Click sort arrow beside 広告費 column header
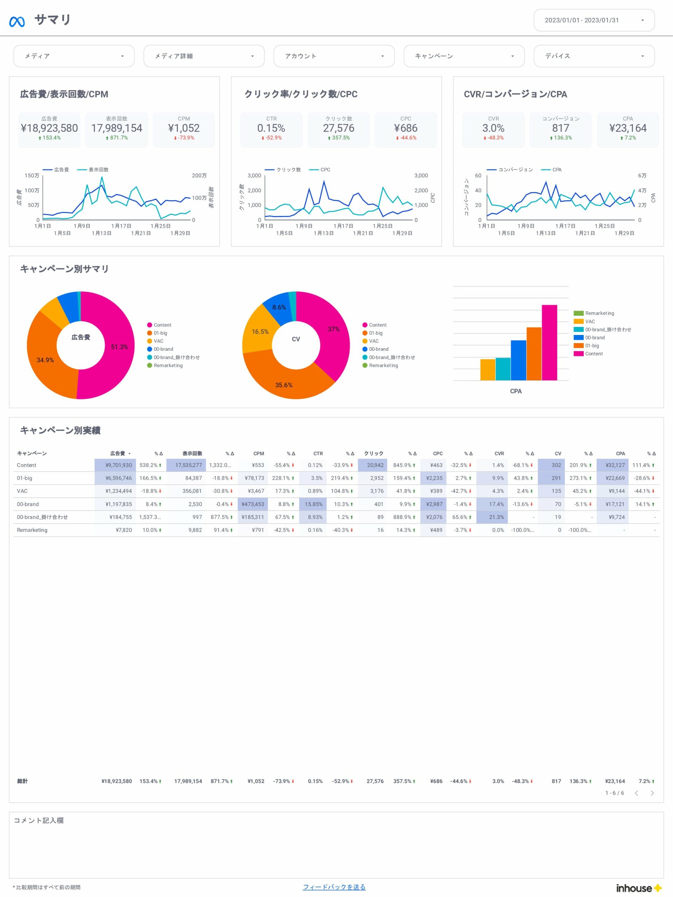This screenshot has width=673, height=897. (x=129, y=453)
